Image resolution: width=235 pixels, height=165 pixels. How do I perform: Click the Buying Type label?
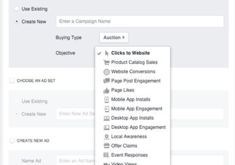pos(68,38)
